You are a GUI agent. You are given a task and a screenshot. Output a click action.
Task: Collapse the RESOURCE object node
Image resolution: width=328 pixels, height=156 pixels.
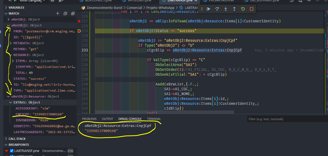(x=11, y=55)
